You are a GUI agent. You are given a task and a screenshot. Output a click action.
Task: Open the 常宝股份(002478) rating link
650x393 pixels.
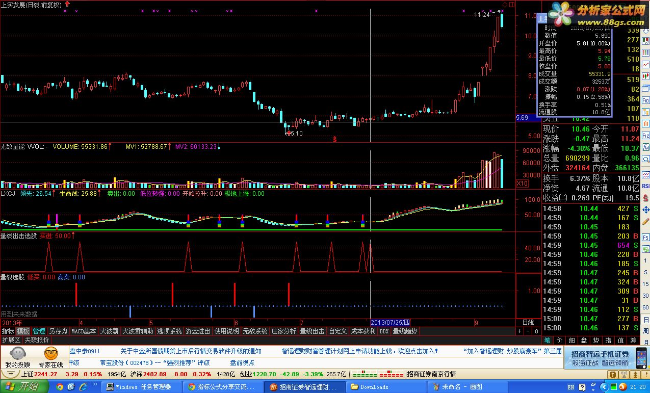click(154, 362)
